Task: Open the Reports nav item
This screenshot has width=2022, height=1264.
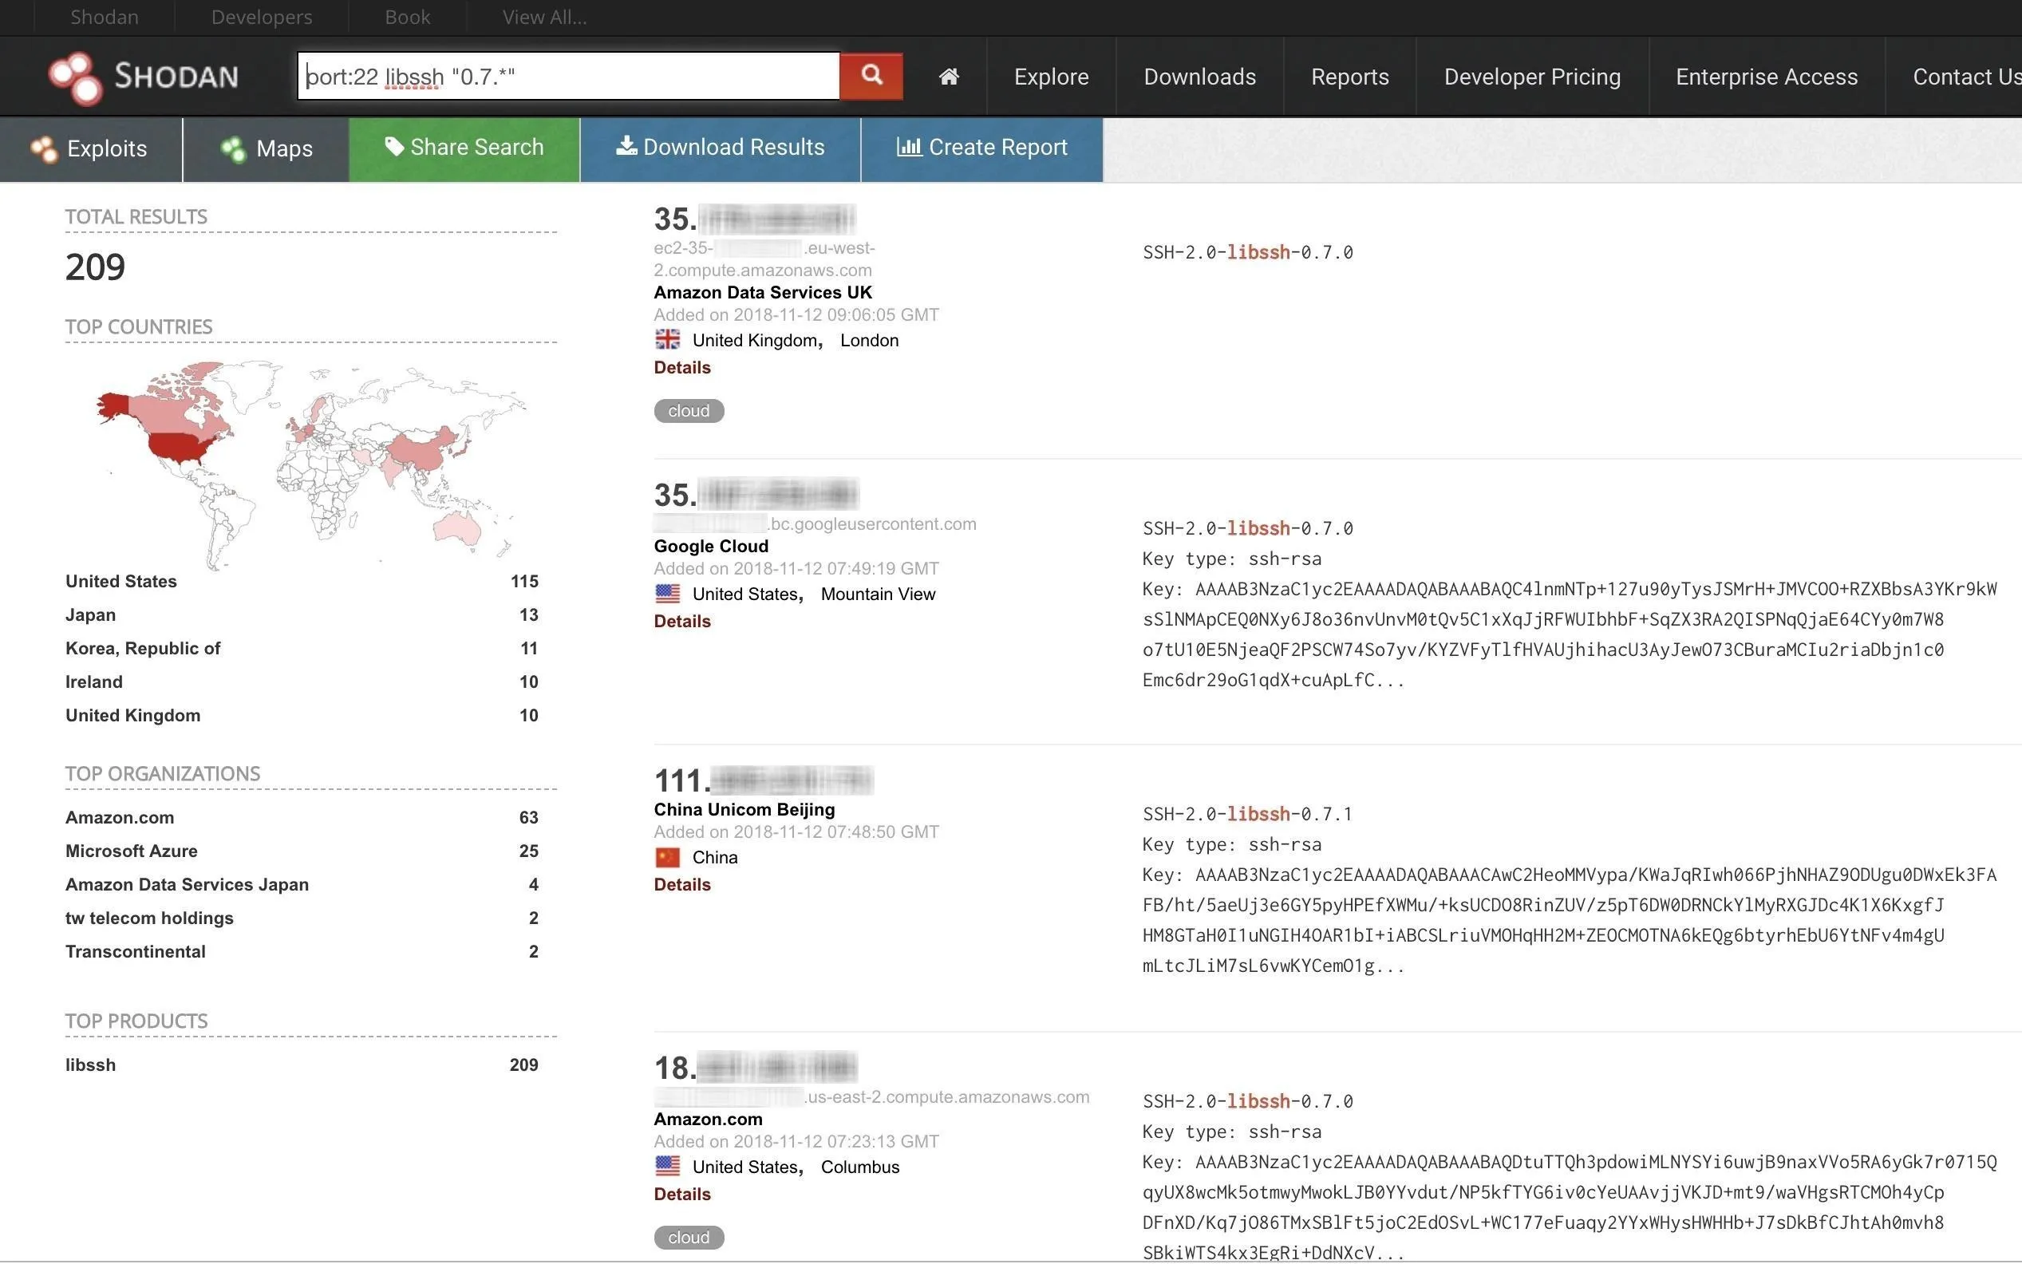Action: pyautogui.click(x=1349, y=77)
